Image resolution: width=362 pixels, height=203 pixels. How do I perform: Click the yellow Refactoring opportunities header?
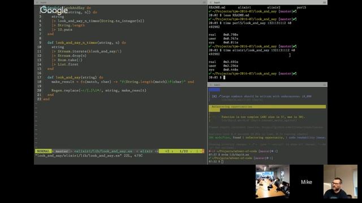(x=267, y=107)
